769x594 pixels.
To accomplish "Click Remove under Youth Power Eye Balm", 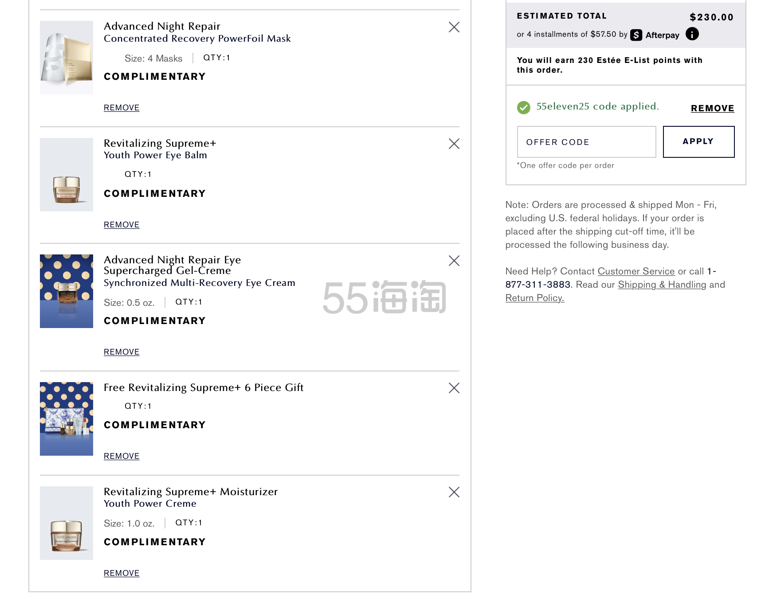I will pyautogui.click(x=122, y=225).
